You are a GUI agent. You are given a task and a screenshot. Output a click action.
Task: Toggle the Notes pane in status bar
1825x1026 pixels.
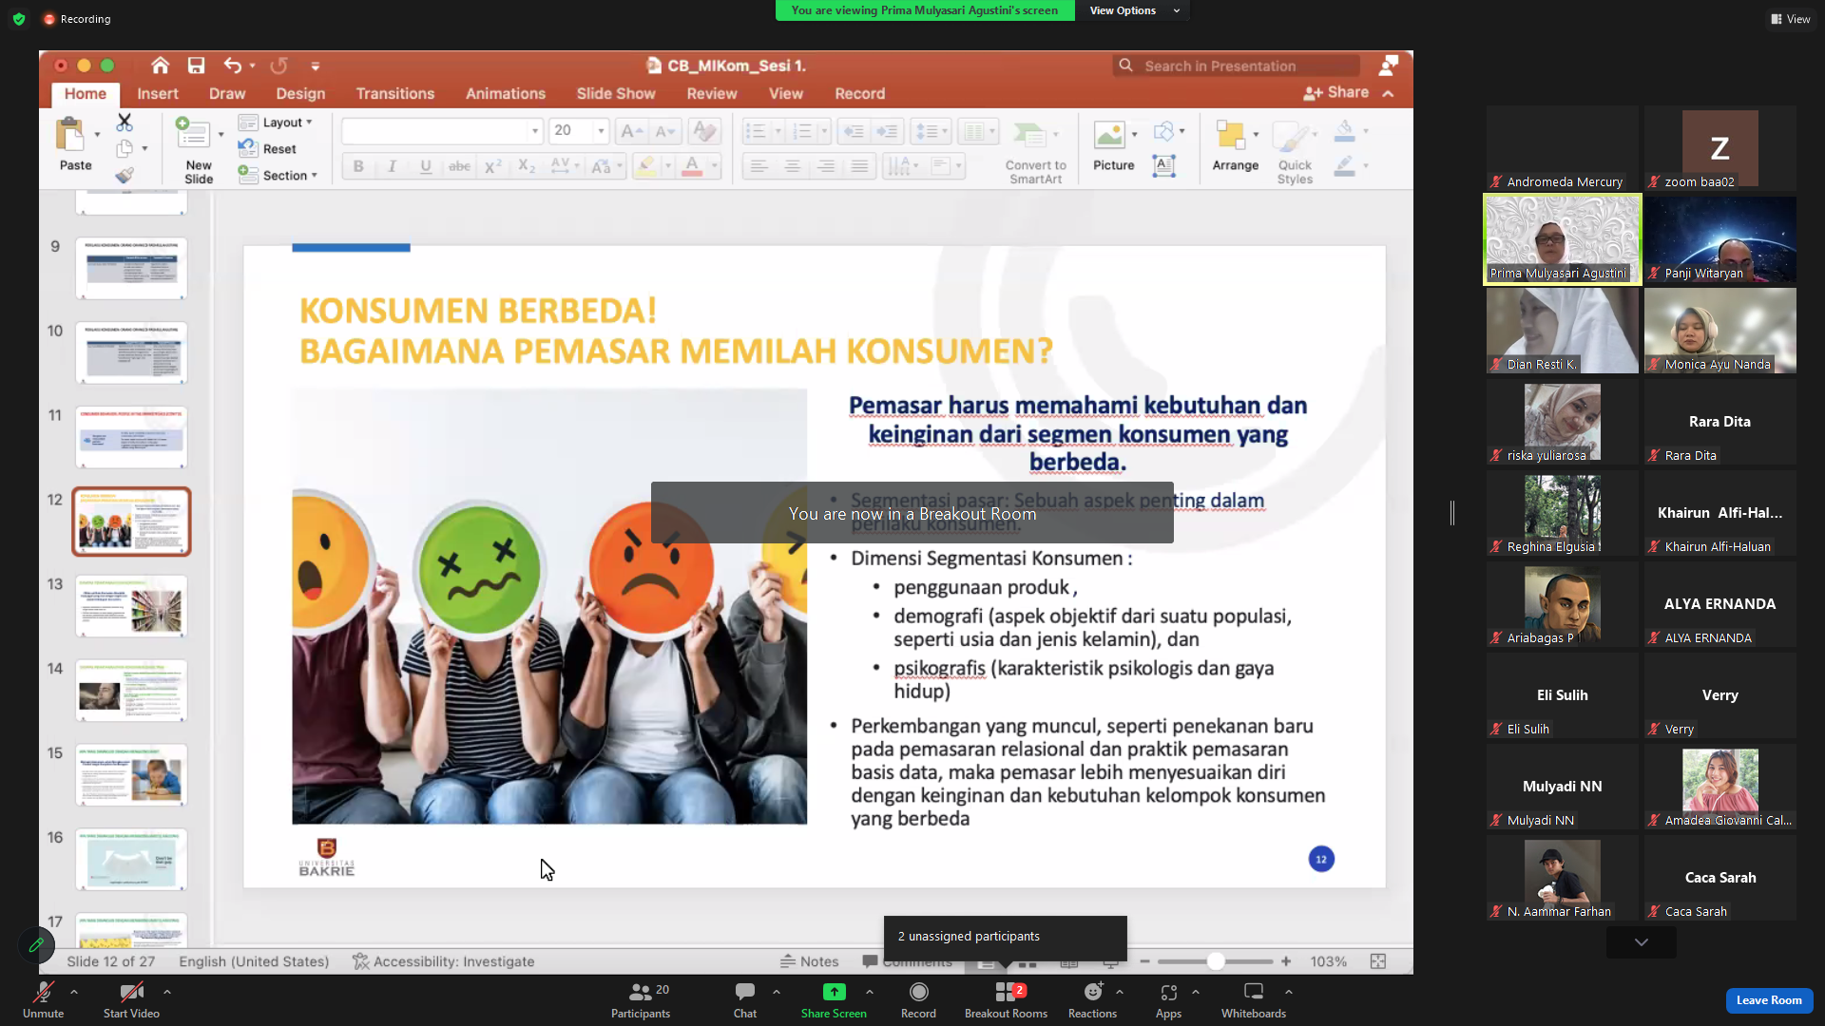pos(809,961)
